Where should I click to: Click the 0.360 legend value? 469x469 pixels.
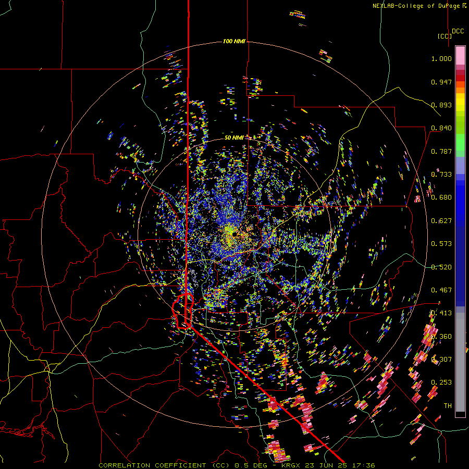click(441, 337)
